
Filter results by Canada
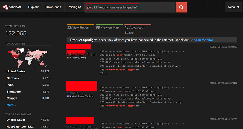point(12,98)
